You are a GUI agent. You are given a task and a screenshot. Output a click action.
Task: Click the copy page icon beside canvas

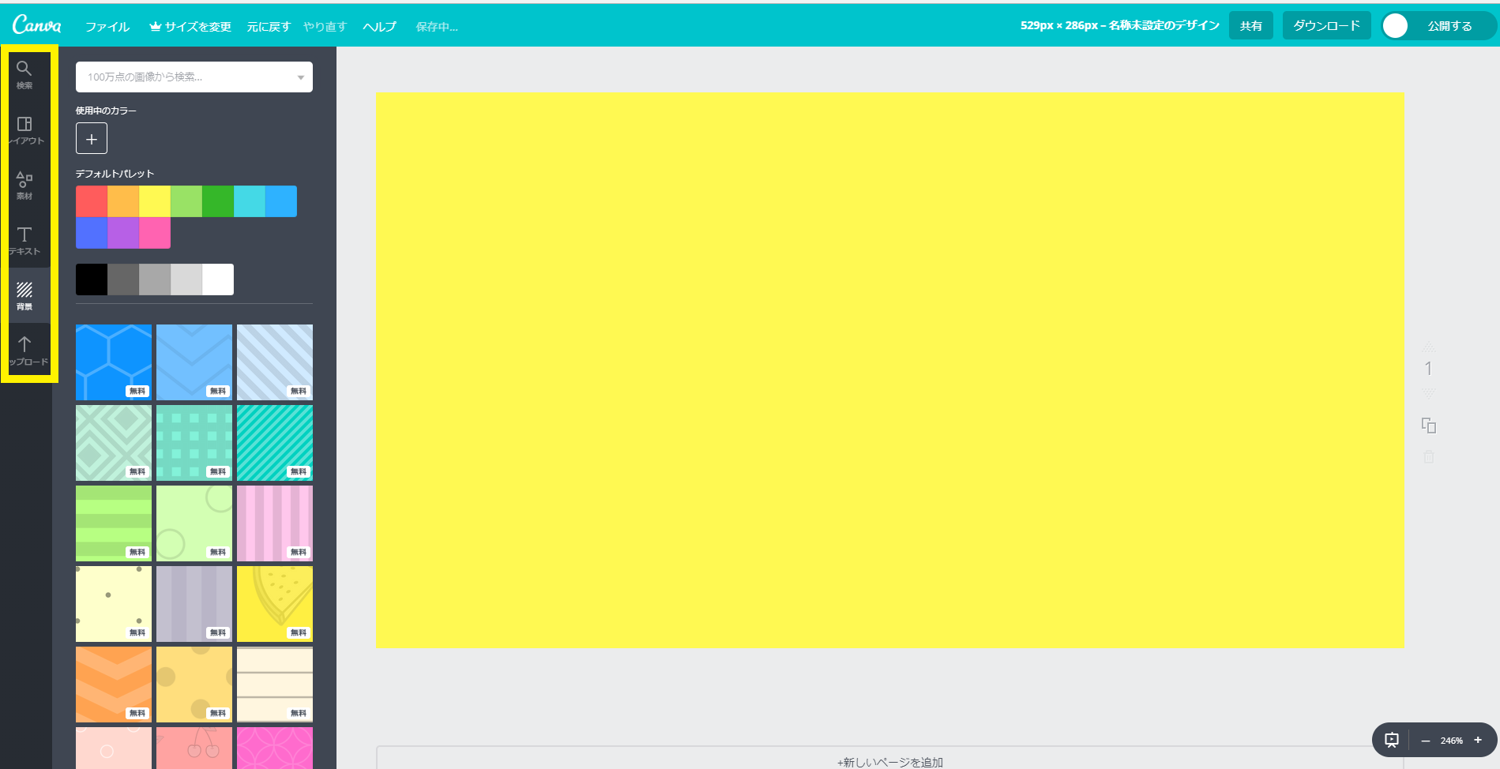pos(1428,426)
